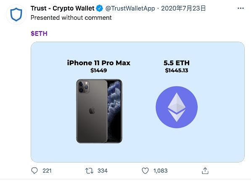Open the three-dot more options menu
The width and height of the screenshot is (251, 181).
pyautogui.click(x=240, y=8)
